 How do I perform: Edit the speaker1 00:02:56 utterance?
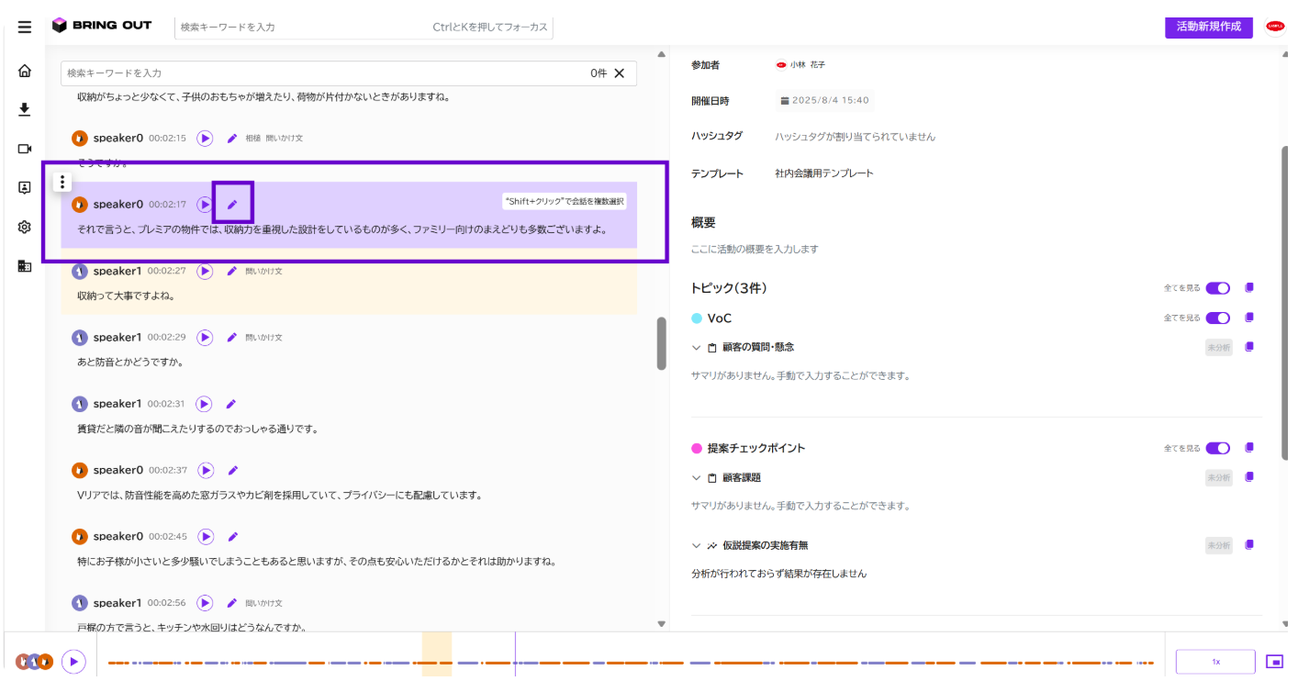click(232, 603)
